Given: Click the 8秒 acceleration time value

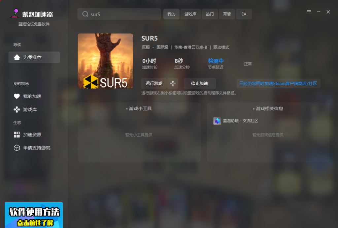Looking at the screenshot, I should click(179, 61).
